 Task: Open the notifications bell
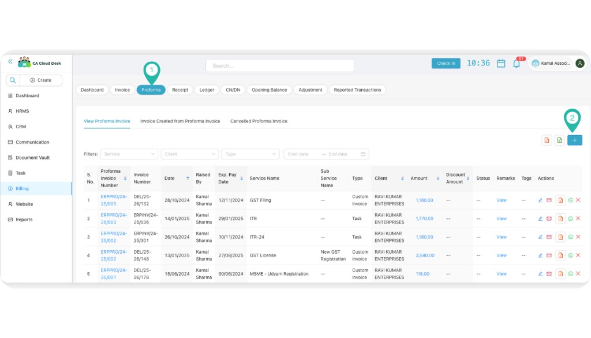(x=517, y=64)
